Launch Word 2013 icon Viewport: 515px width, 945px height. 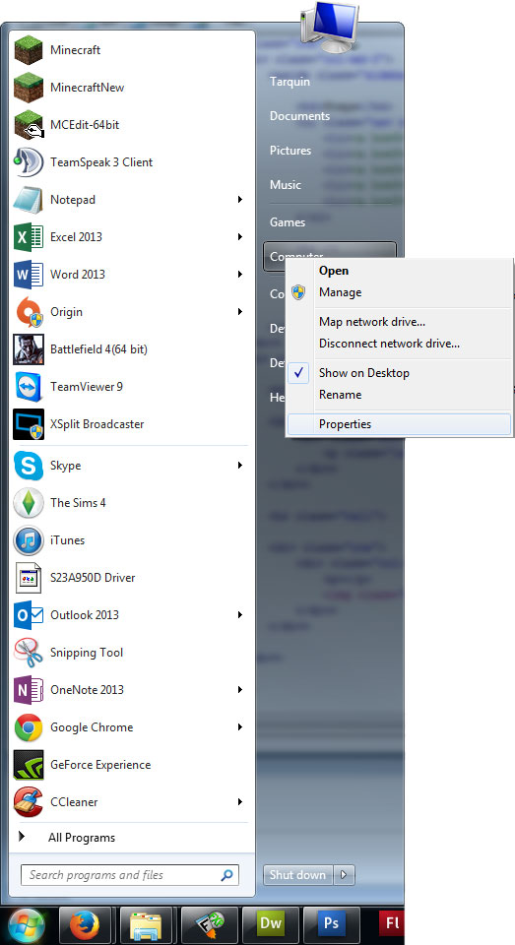click(29, 275)
